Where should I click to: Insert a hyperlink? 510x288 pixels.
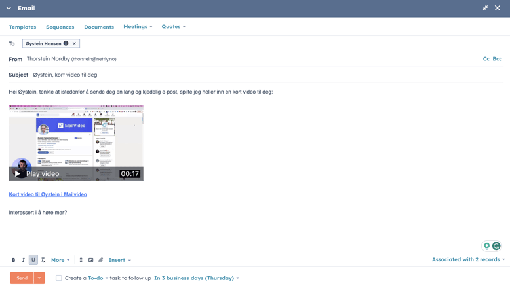81,260
